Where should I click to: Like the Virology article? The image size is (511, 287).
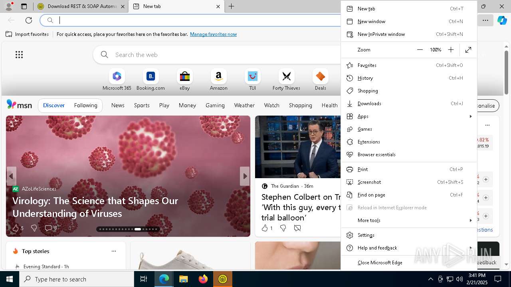pyautogui.click(x=18, y=228)
